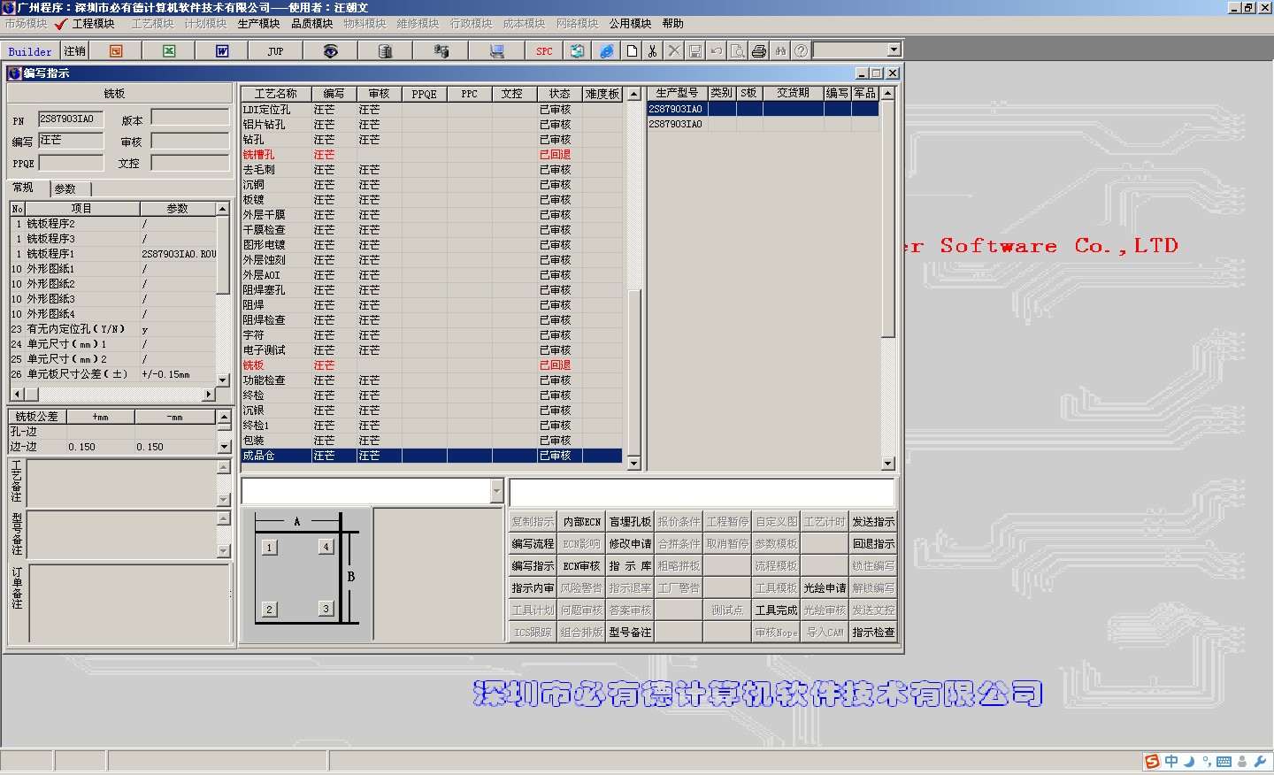Click the parameter list horizontal scrollbar thumb
Image resolution: width=1274 pixels, height=775 pixels.
[x=31, y=395]
